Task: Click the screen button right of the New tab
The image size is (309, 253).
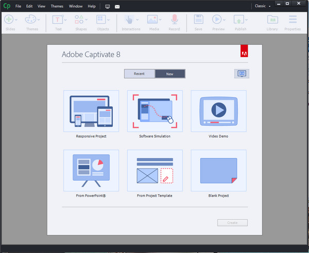Action: coord(242,74)
